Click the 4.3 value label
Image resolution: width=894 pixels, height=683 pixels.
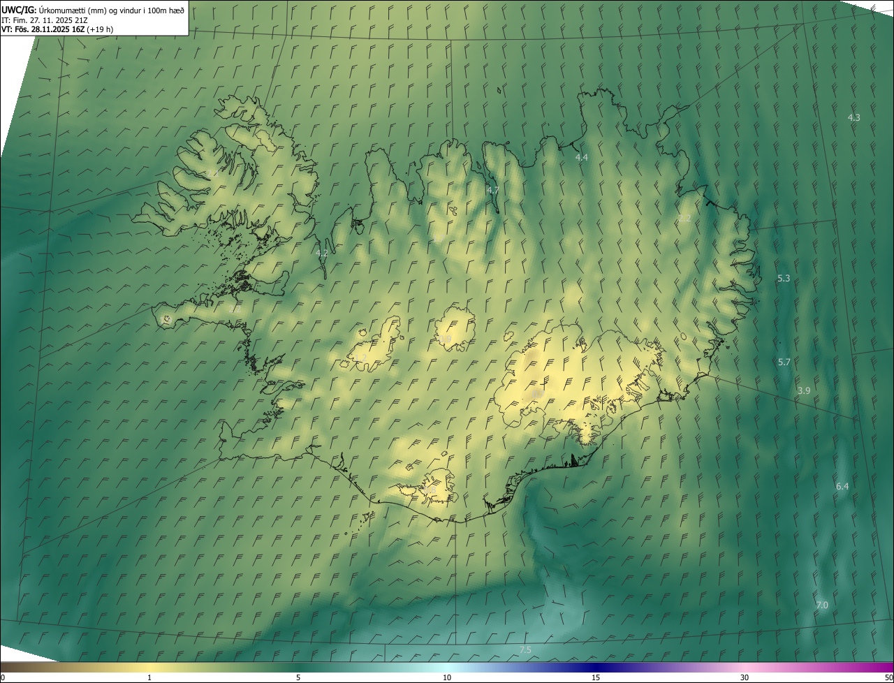click(x=853, y=117)
